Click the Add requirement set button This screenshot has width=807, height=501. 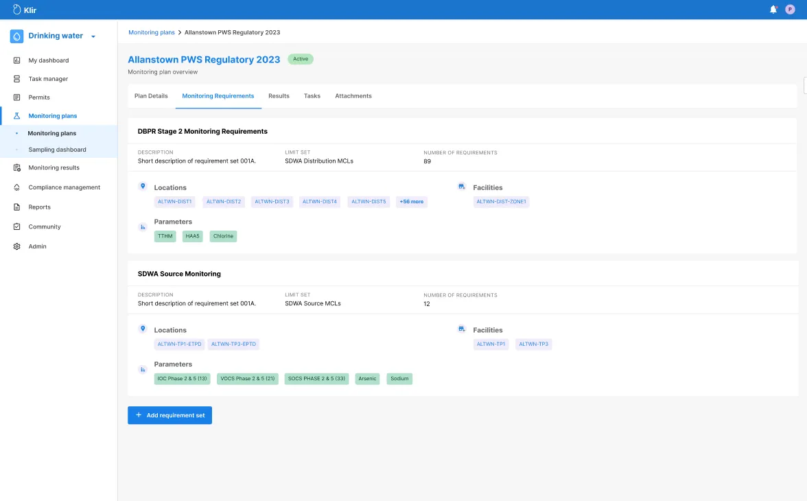(x=169, y=415)
